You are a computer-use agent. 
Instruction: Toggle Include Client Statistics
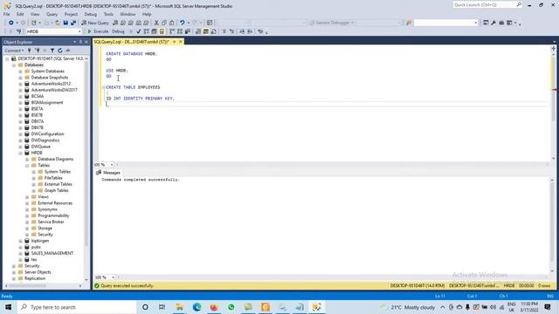tap(188, 31)
